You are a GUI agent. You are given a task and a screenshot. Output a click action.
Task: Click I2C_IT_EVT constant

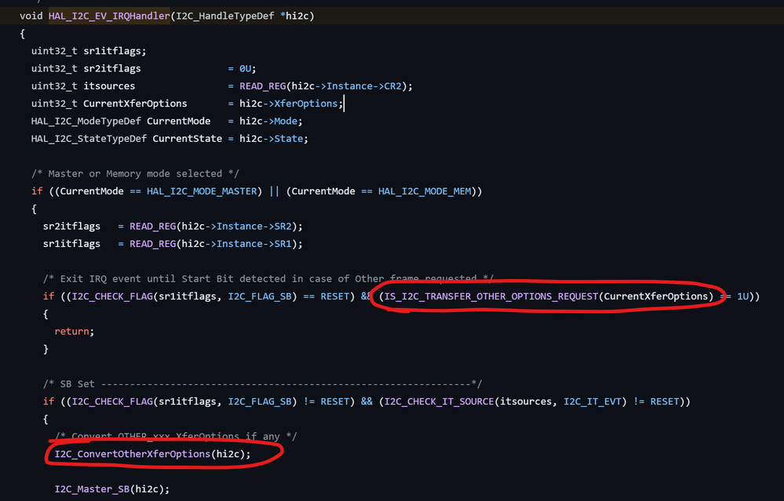tap(593, 401)
